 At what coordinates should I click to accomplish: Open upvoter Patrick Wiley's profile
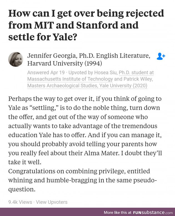tap(138, 79)
